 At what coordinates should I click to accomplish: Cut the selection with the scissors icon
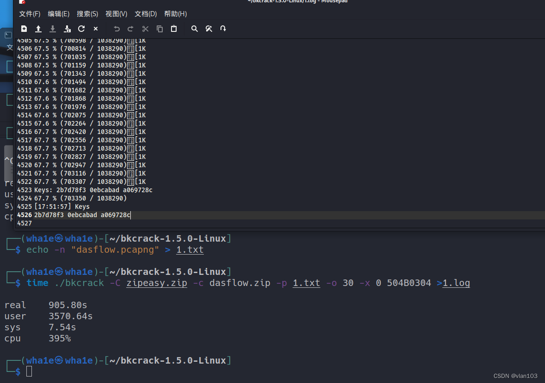(145, 29)
